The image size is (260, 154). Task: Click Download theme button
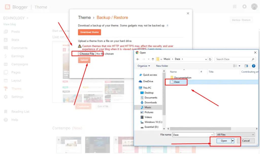coord(90,32)
